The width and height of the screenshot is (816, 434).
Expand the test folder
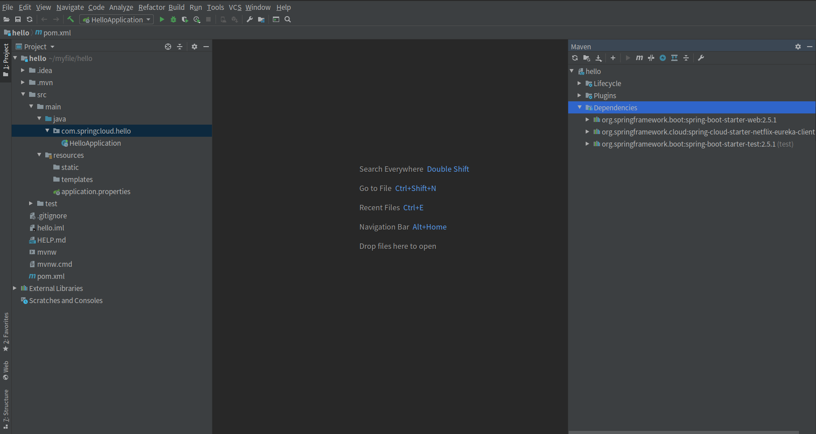[x=31, y=204]
